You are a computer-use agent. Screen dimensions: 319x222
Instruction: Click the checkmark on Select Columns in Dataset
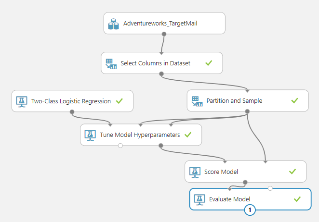point(209,63)
